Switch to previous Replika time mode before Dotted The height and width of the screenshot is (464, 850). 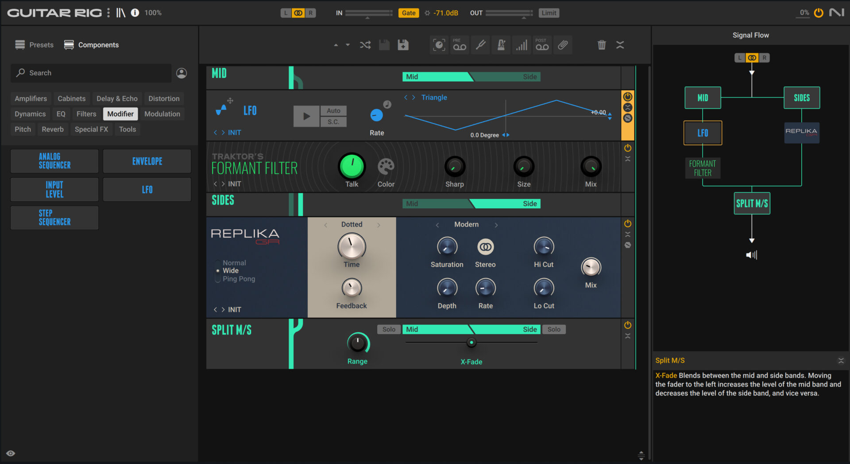tap(326, 225)
